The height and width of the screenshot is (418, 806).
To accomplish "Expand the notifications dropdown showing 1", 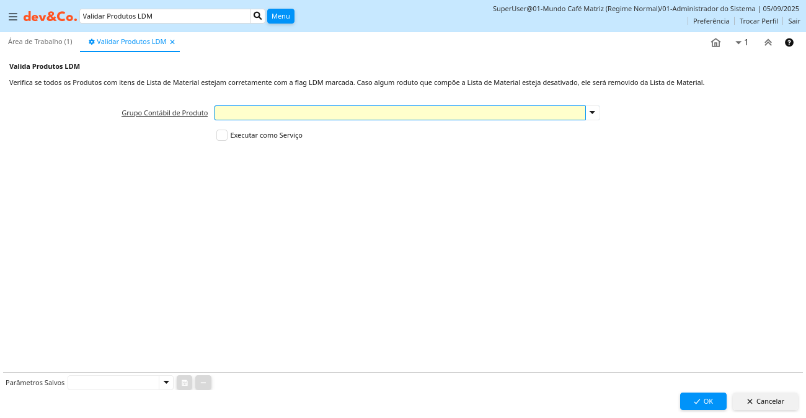I will coord(742,43).
